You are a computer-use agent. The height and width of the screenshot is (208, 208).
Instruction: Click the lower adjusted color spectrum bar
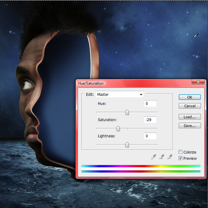[141, 172]
